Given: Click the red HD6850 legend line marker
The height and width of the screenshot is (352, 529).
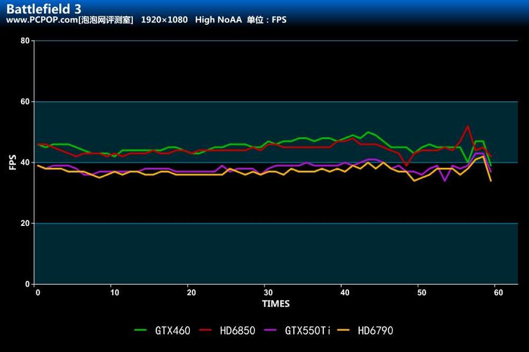Looking at the screenshot, I should pos(205,330).
